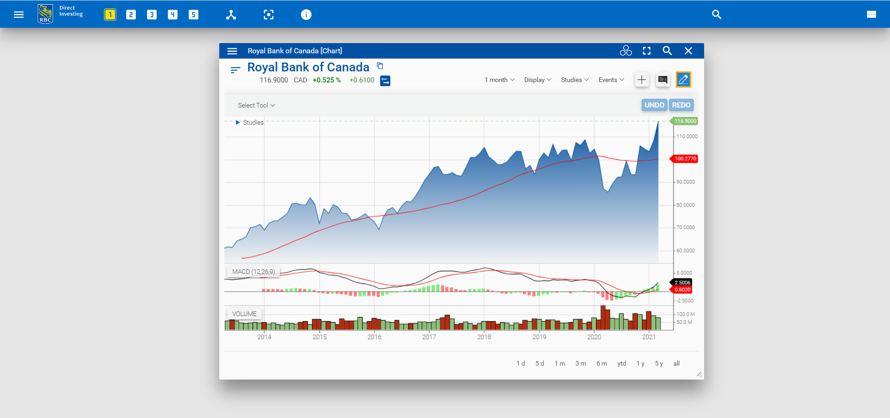The height and width of the screenshot is (418, 890).
Task: Click the UNDO button
Action: click(x=654, y=105)
